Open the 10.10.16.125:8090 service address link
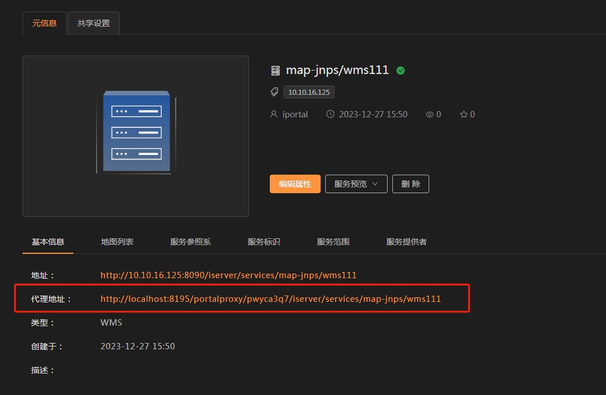 pos(228,275)
